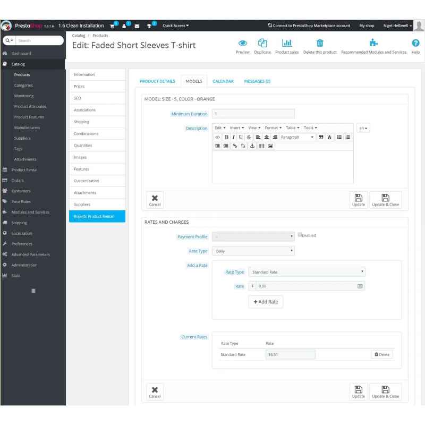Image resolution: width=425 pixels, height=425 pixels.
Task: Delete the Standard Rate 16.51 entry
Action: pyautogui.click(x=381, y=354)
